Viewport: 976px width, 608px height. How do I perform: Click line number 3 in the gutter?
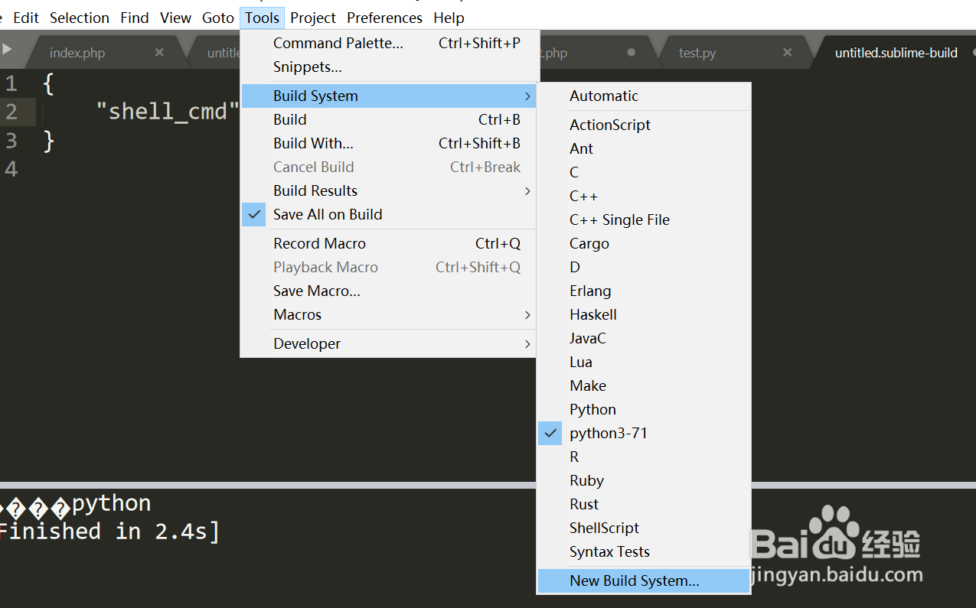click(11, 141)
